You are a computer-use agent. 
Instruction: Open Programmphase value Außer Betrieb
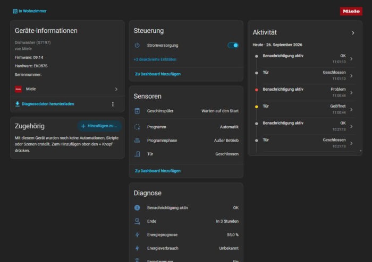226,141
